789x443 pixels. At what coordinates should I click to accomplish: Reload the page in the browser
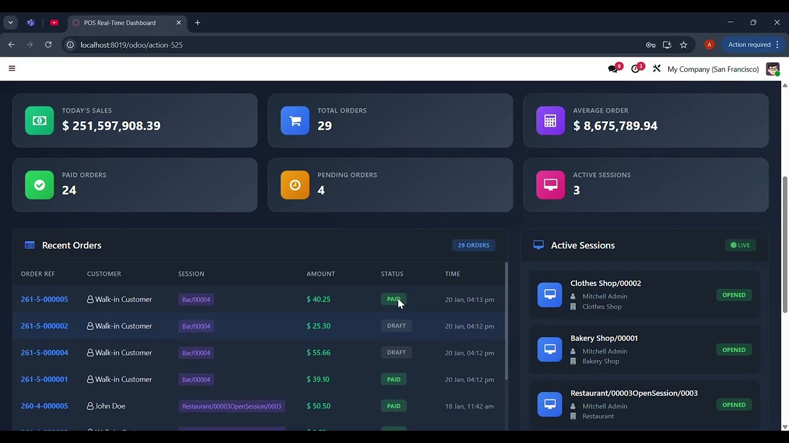[x=48, y=45]
